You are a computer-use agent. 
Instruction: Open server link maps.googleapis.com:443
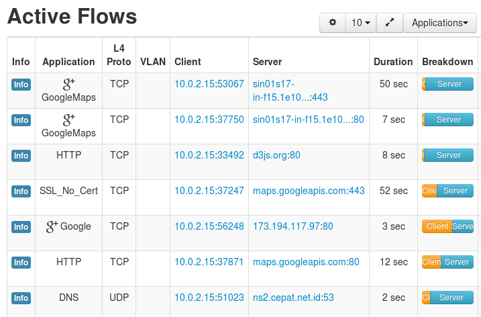(x=309, y=191)
